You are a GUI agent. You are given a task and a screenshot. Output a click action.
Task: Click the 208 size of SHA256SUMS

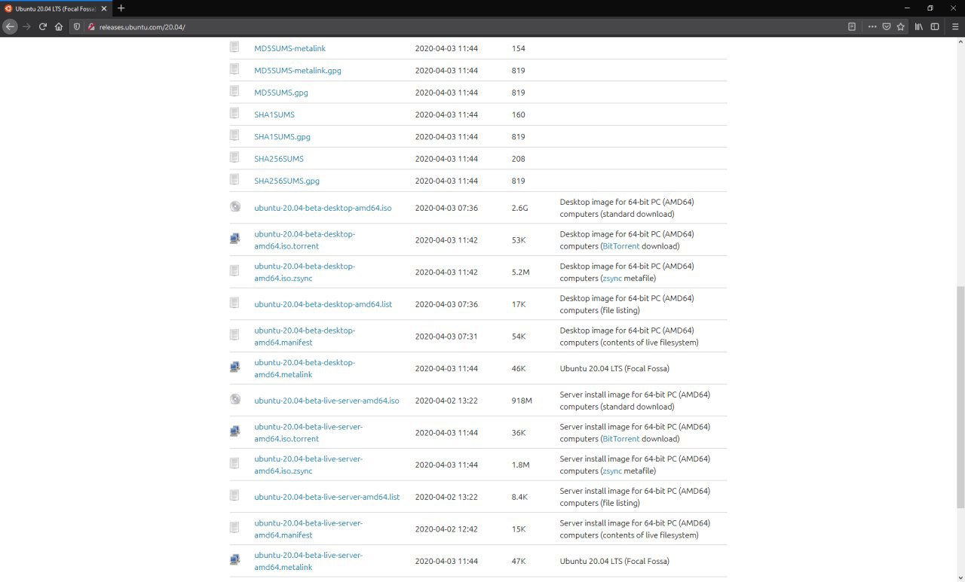click(x=518, y=159)
